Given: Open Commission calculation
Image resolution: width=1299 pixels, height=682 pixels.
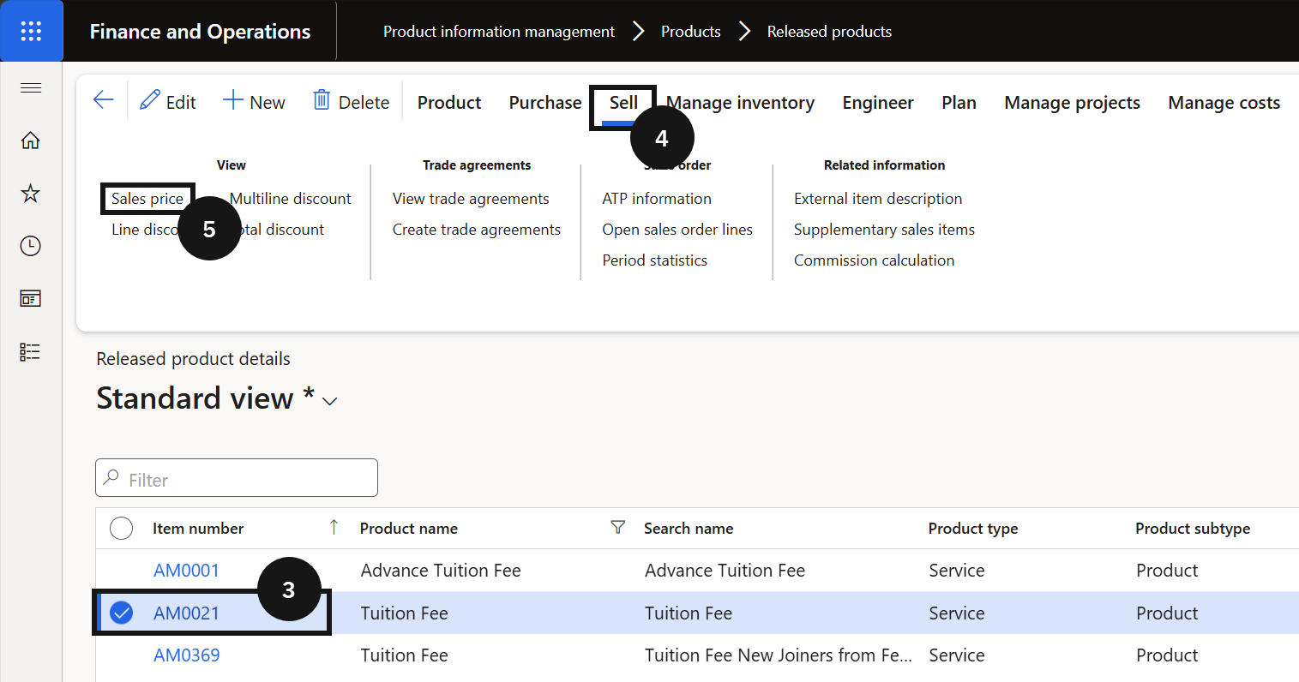Looking at the screenshot, I should coord(874,260).
